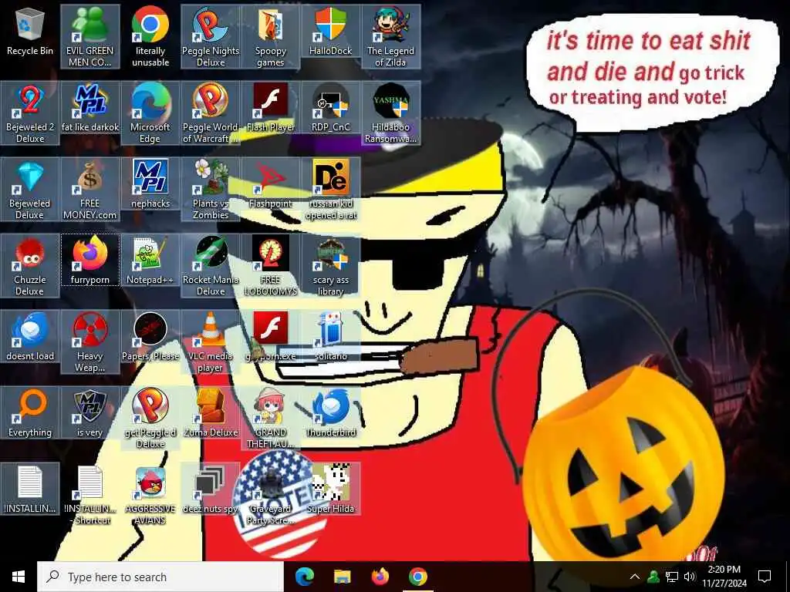Image resolution: width=790 pixels, height=592 pixels.
Task: Select the Thunderbird desktop shortcut
Action: 330,413
